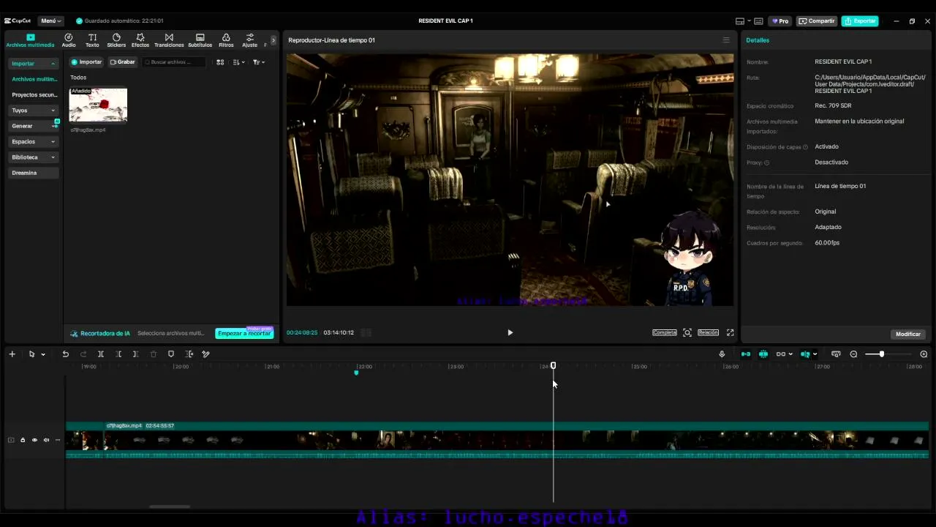Click the Importar button with plus icon
This screenshot has height=527, width=936.
tap(86, 62)
